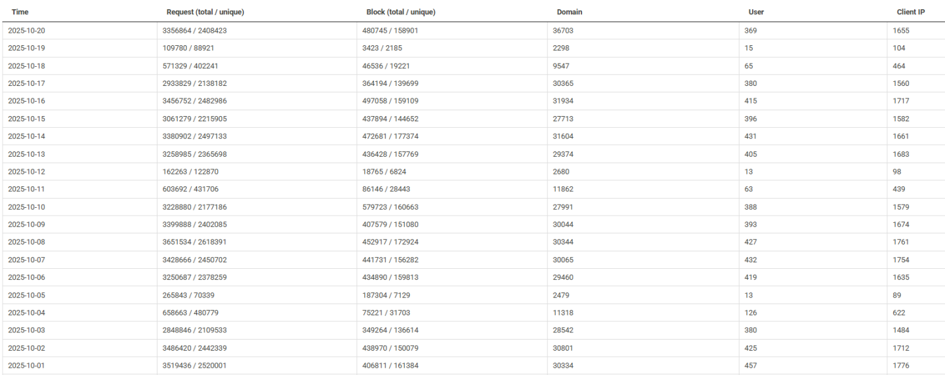945x375 pixels.
Task: Click user count 427
Action: [x=750, y=242]
